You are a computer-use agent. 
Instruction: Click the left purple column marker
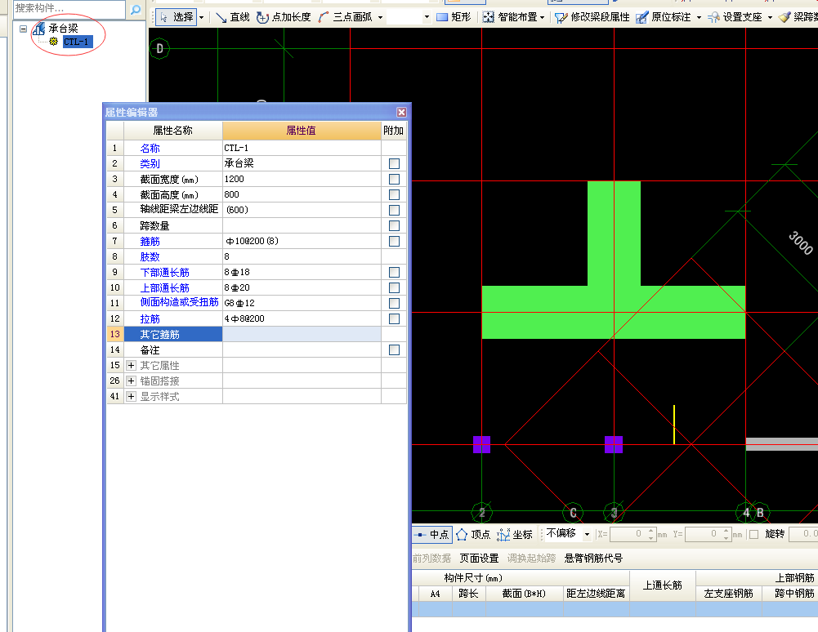481,445
